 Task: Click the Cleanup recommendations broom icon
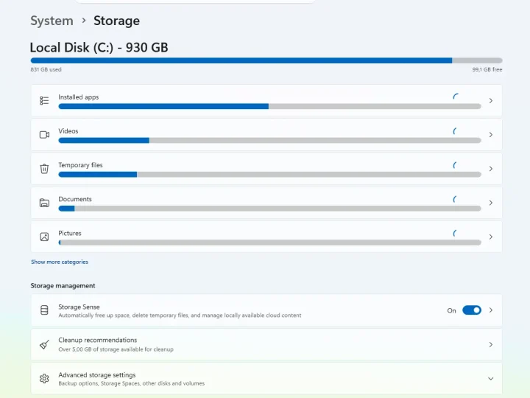click(x=44, y=344)
